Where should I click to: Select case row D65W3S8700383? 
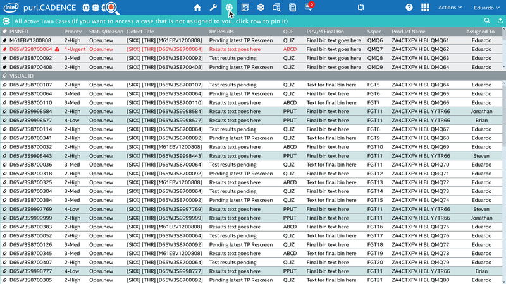pos(250,227)
